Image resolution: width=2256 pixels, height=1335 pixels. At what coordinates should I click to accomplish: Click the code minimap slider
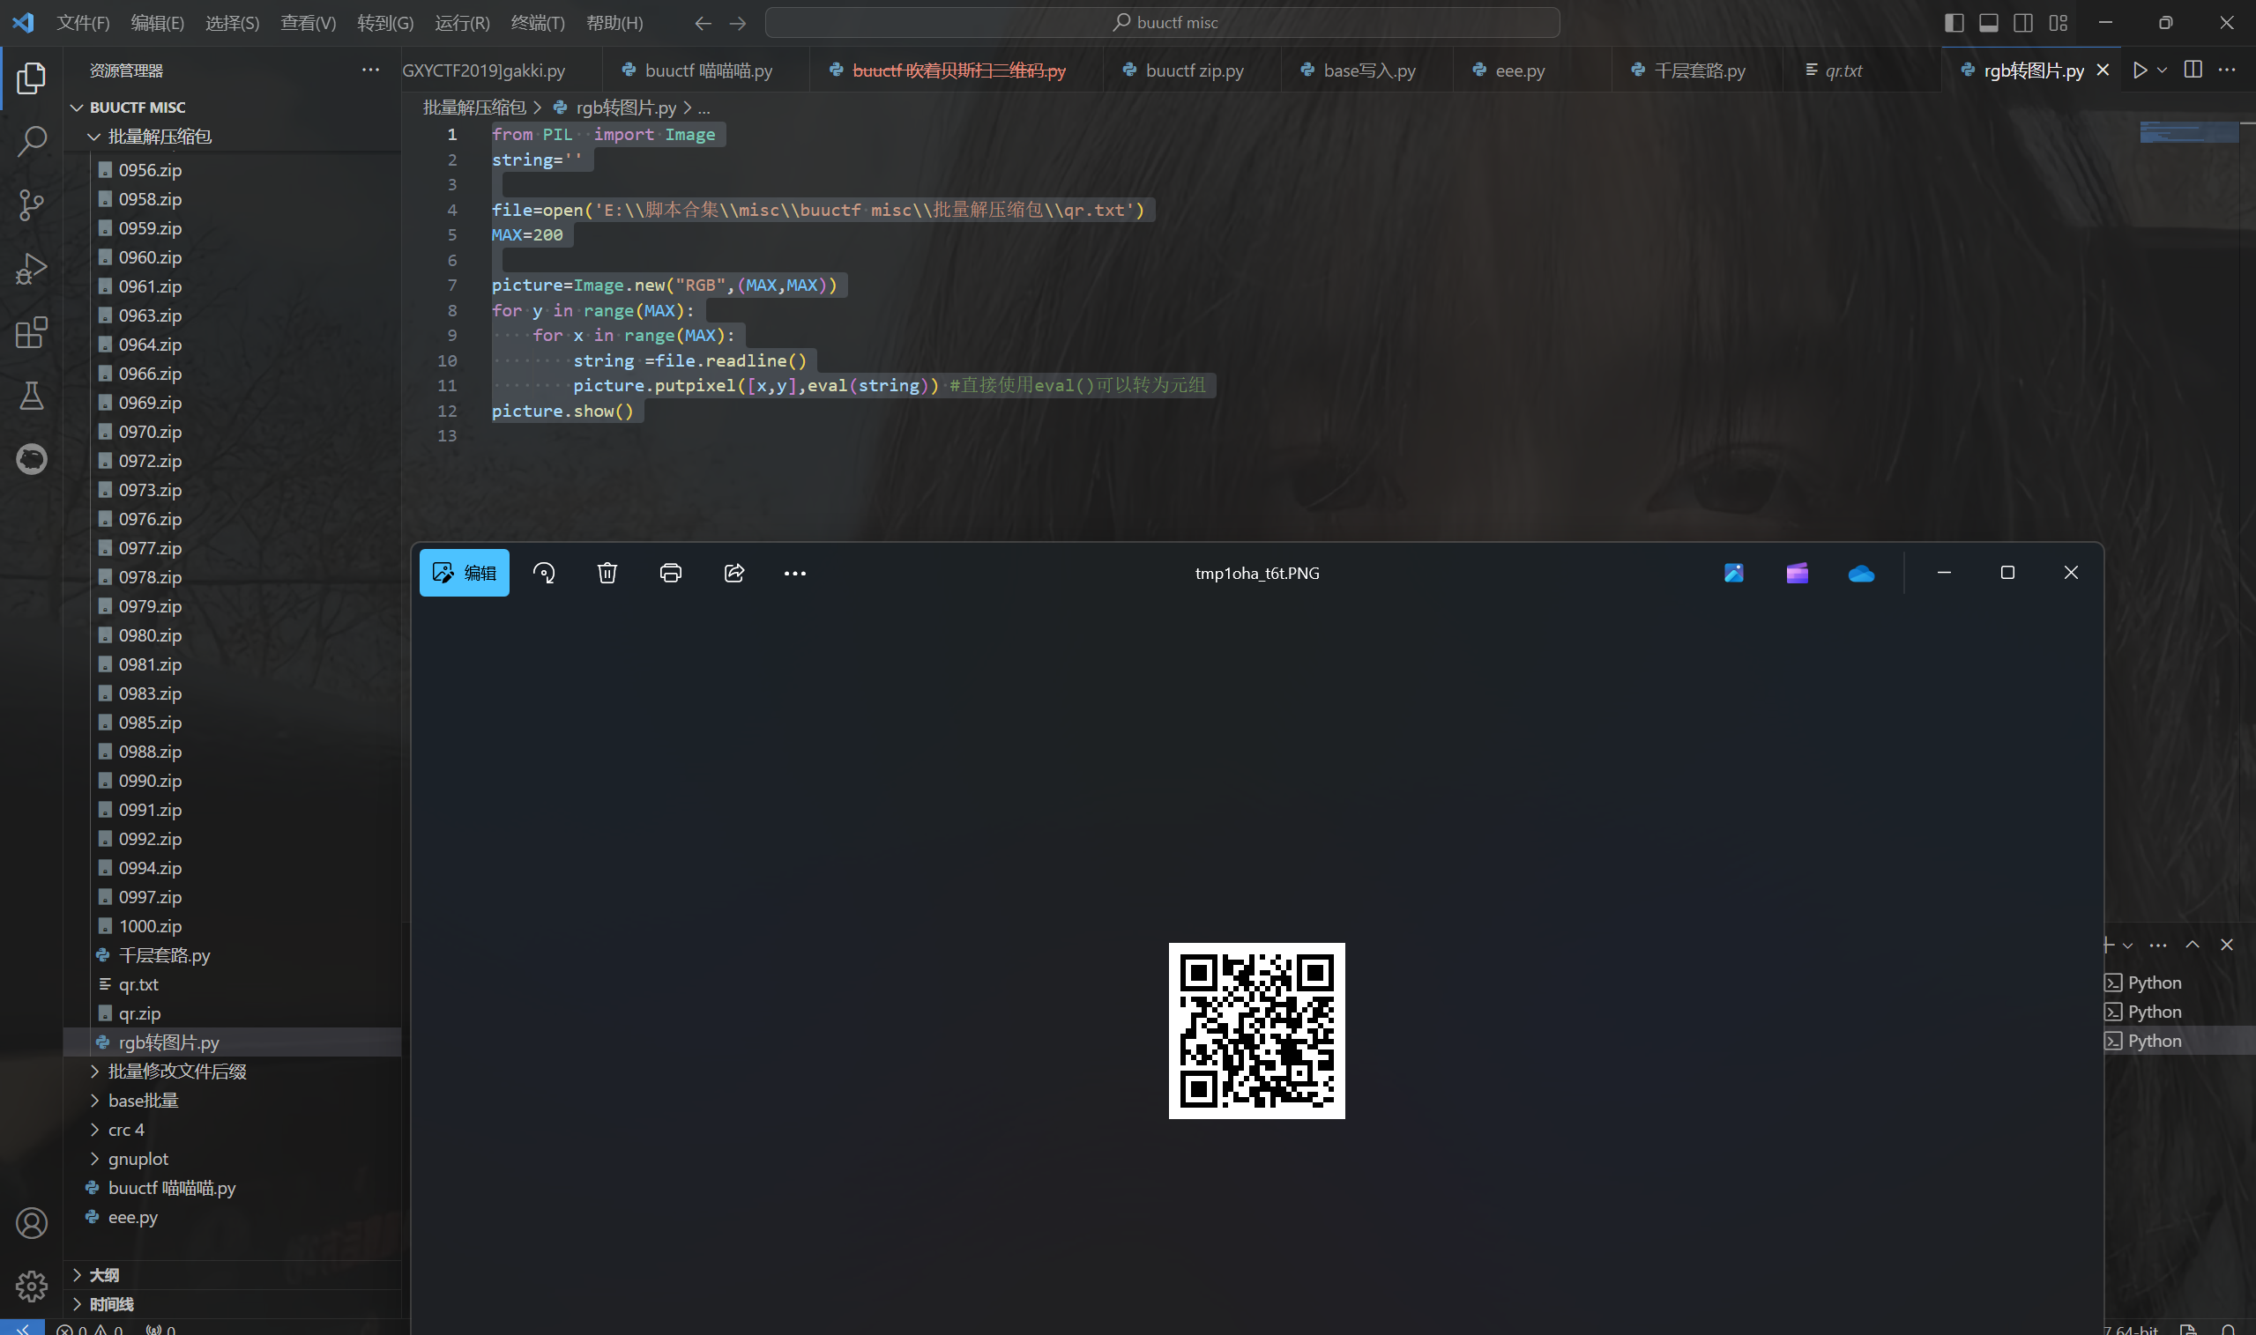tap(2188, 132)
